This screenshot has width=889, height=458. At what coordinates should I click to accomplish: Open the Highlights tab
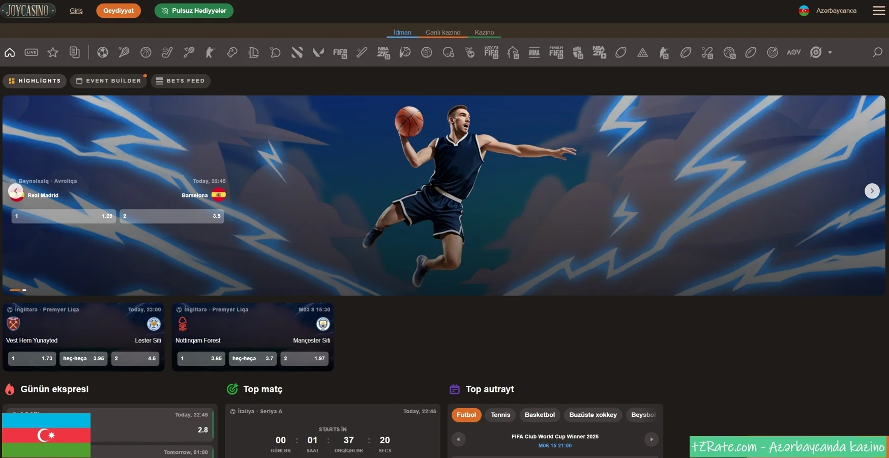(x=35, y=81)
